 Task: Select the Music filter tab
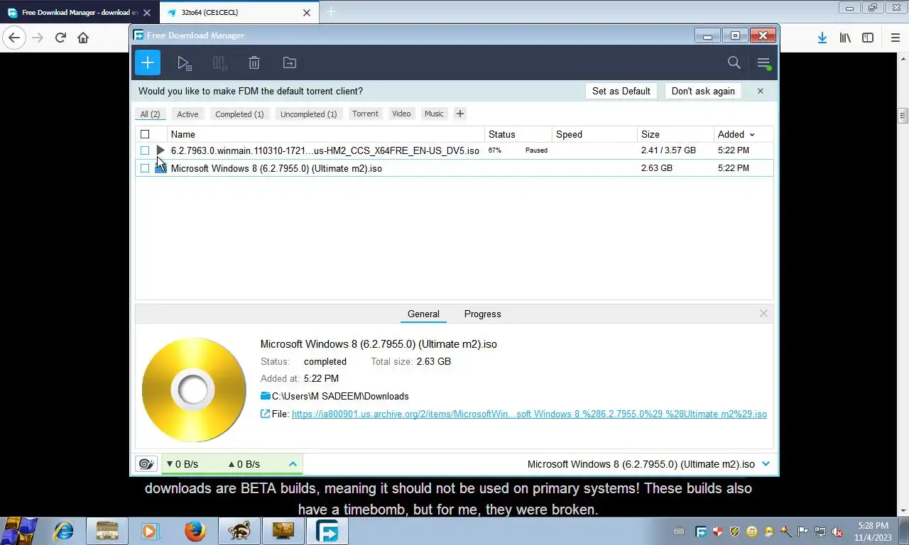click(434, 114)
